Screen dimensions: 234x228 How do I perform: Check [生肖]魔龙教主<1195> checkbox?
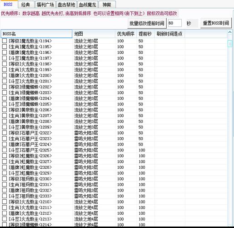point(5,47)
